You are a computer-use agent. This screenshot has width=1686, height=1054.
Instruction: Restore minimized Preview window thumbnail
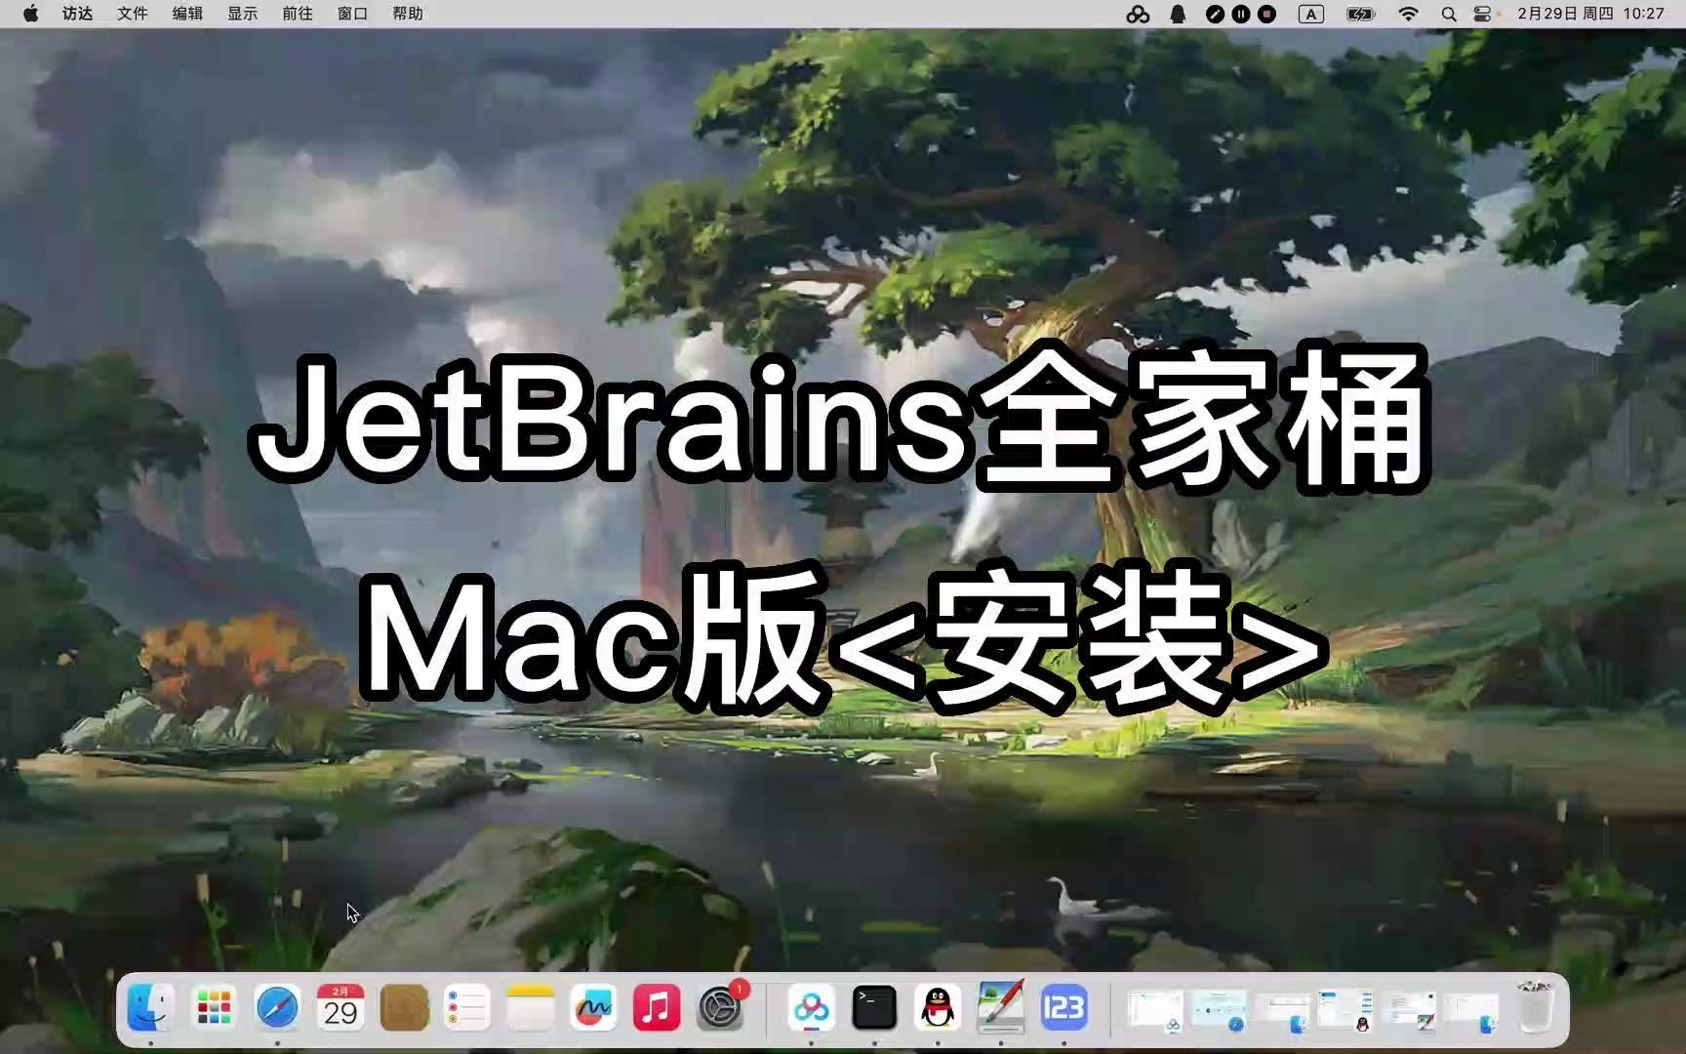tap(1409, 1010)
